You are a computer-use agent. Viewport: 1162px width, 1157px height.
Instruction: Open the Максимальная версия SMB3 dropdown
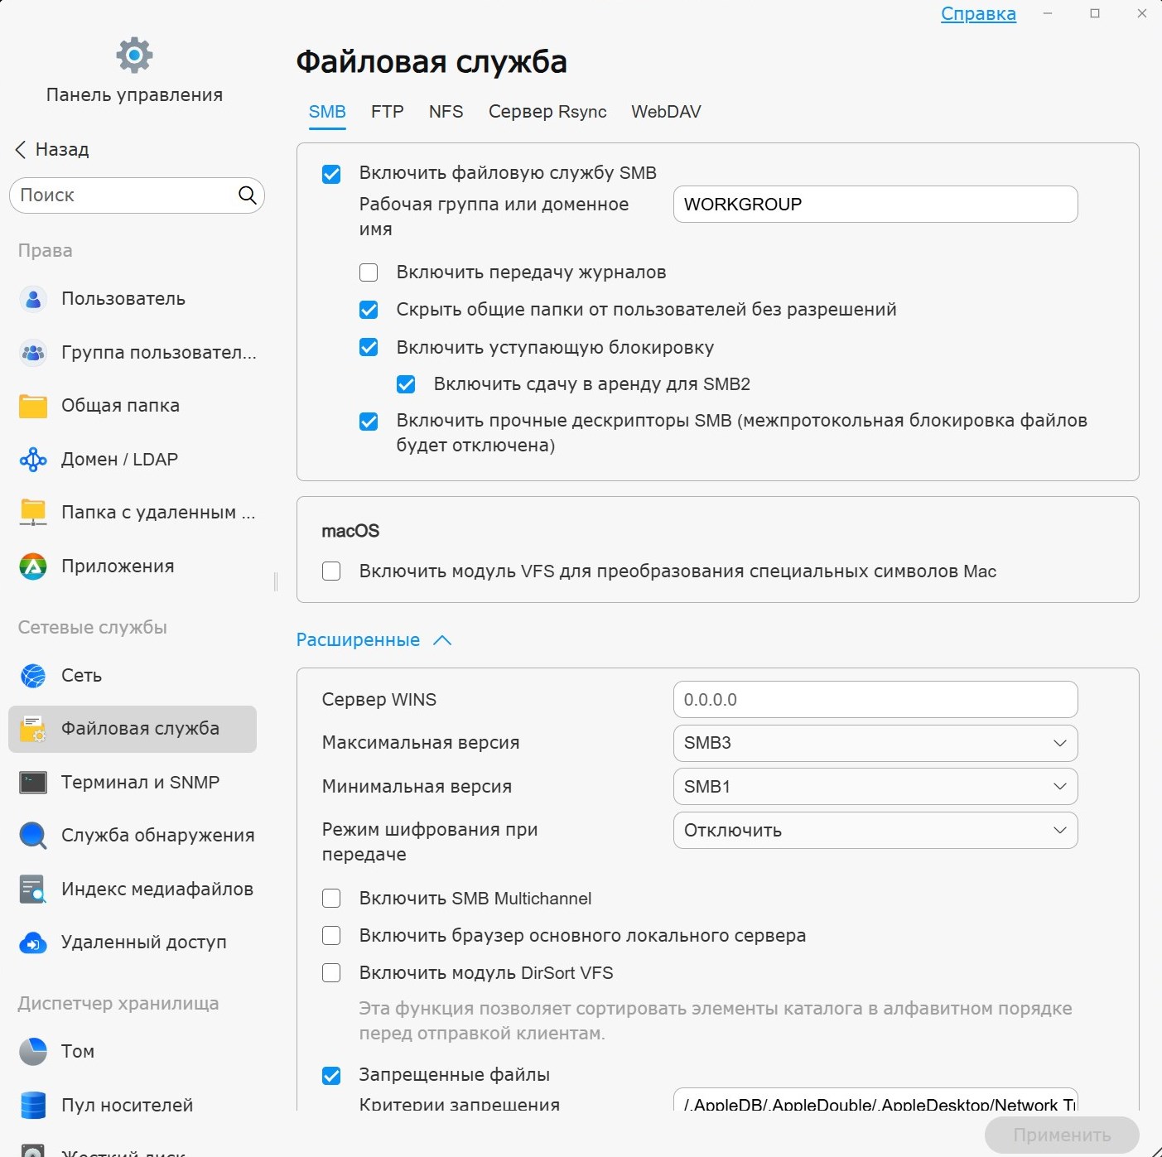click(x=875, y=743)
